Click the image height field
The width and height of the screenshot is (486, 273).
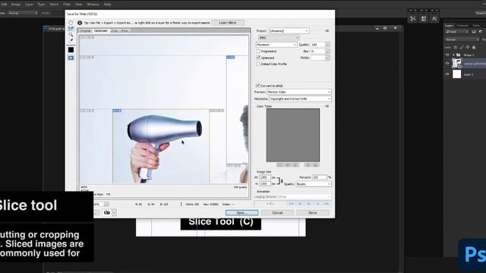265,184
